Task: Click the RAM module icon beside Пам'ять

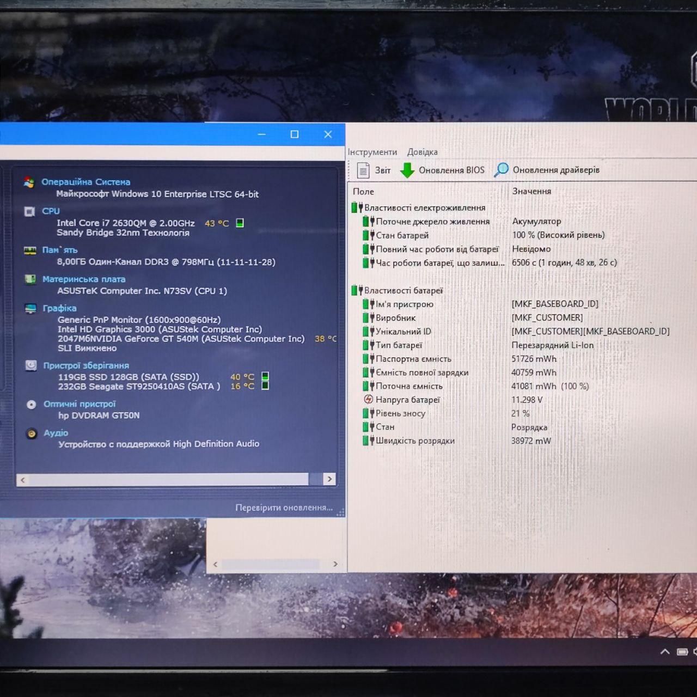Action: point(30,250)
